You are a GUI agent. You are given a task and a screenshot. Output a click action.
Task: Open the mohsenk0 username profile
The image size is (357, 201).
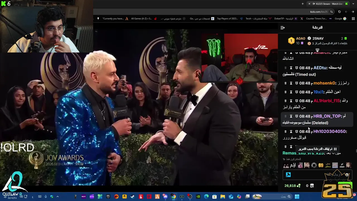(325, 83)
